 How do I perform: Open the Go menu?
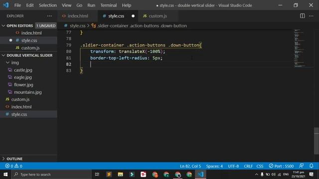click(x=79, y=5)
